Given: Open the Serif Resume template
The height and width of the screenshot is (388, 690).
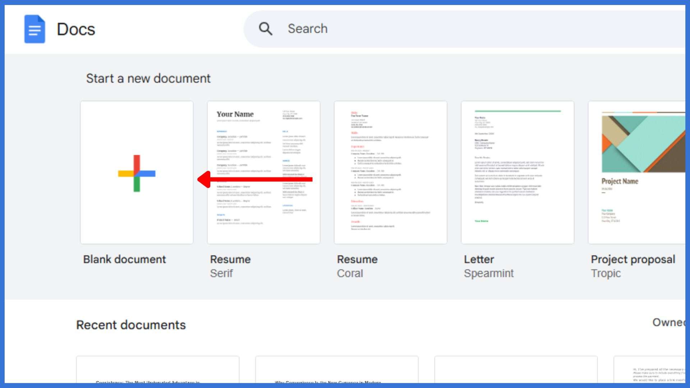Looking at the screenshot, I should point(263,172).
